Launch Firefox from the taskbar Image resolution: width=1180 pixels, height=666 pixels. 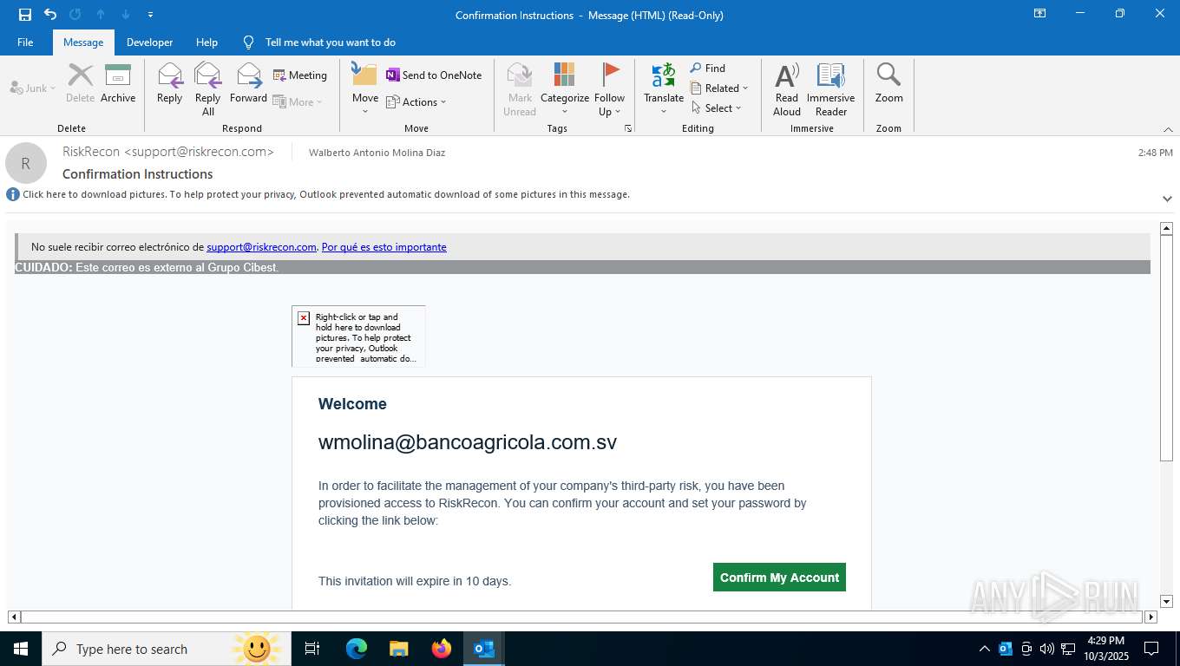click(442, 649)
